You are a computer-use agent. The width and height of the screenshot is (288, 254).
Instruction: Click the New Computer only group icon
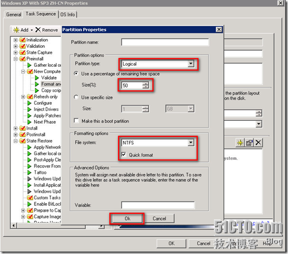(x=30, y=71)
